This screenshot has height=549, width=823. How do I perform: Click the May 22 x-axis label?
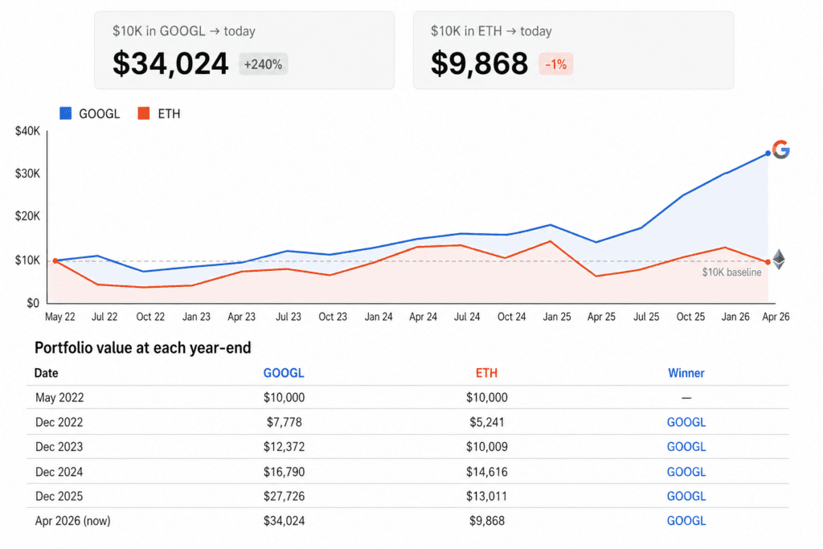tap(59, 317)
